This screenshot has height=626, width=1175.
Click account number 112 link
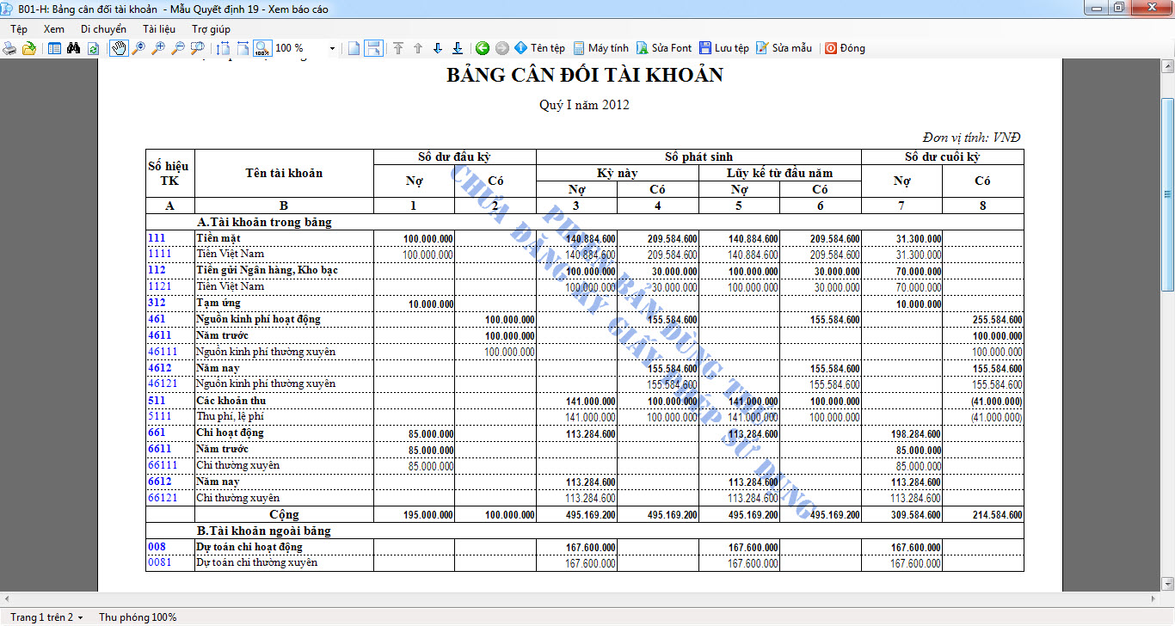(157, 270)
